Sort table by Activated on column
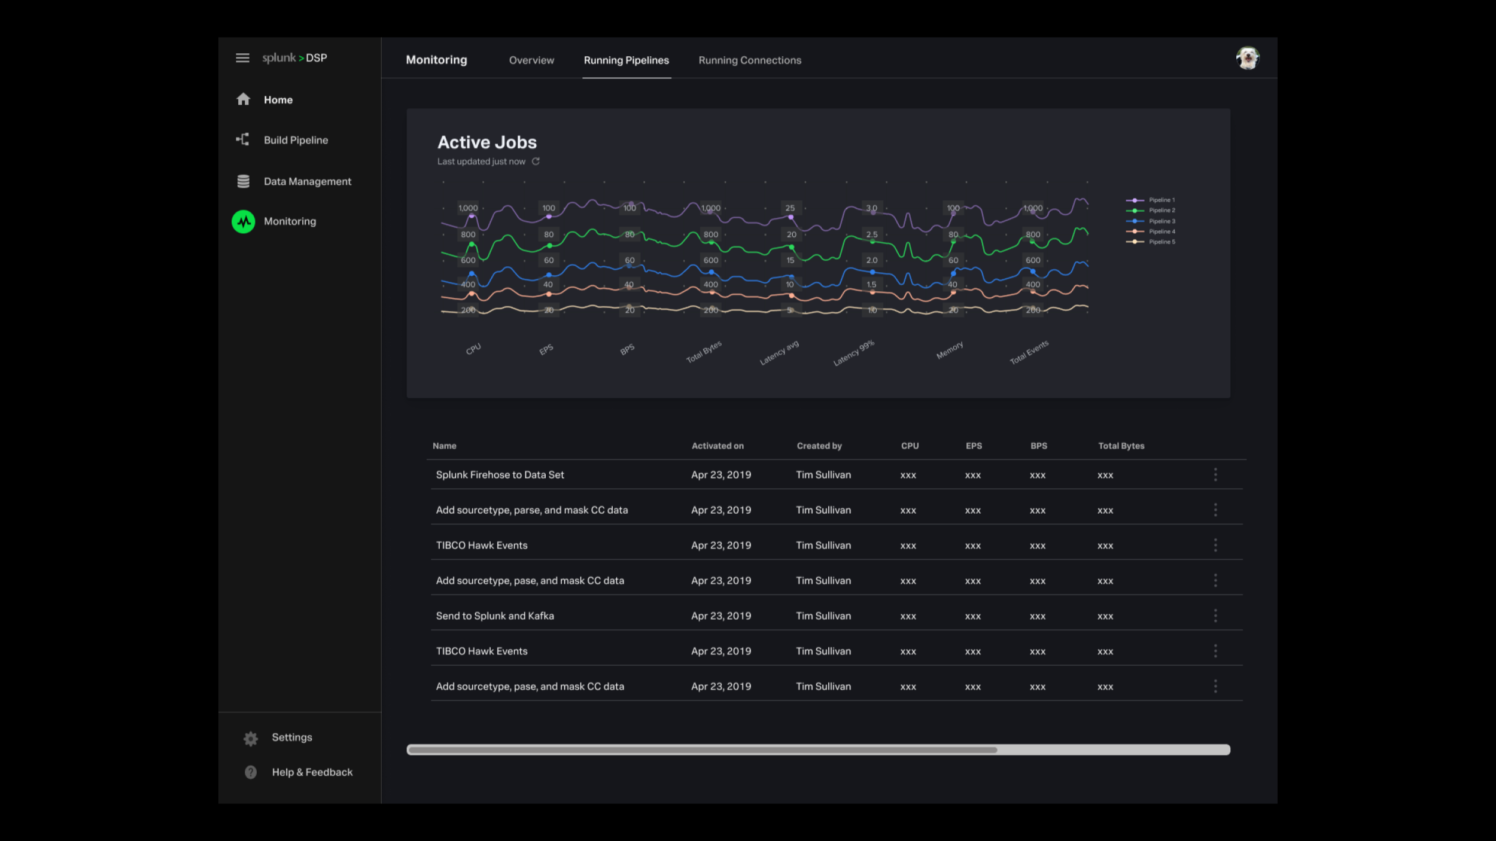 pos(717,446)
